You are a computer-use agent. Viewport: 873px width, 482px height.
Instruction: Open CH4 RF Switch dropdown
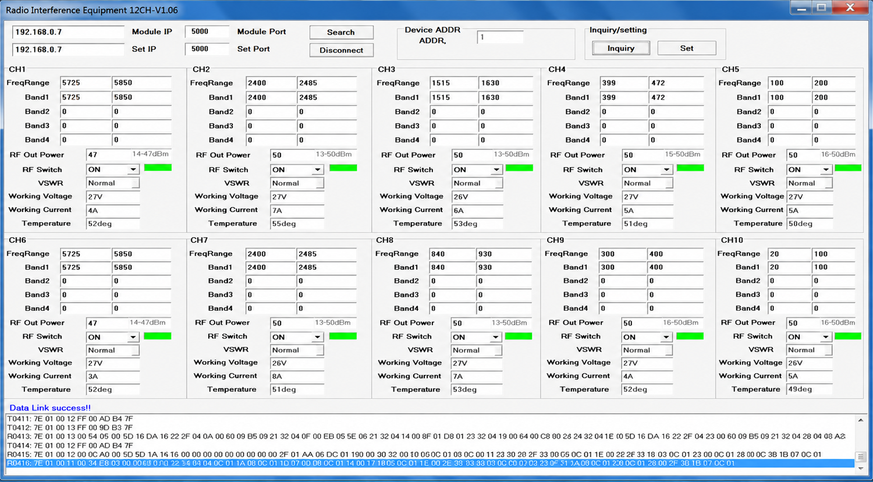click(666, 169)
